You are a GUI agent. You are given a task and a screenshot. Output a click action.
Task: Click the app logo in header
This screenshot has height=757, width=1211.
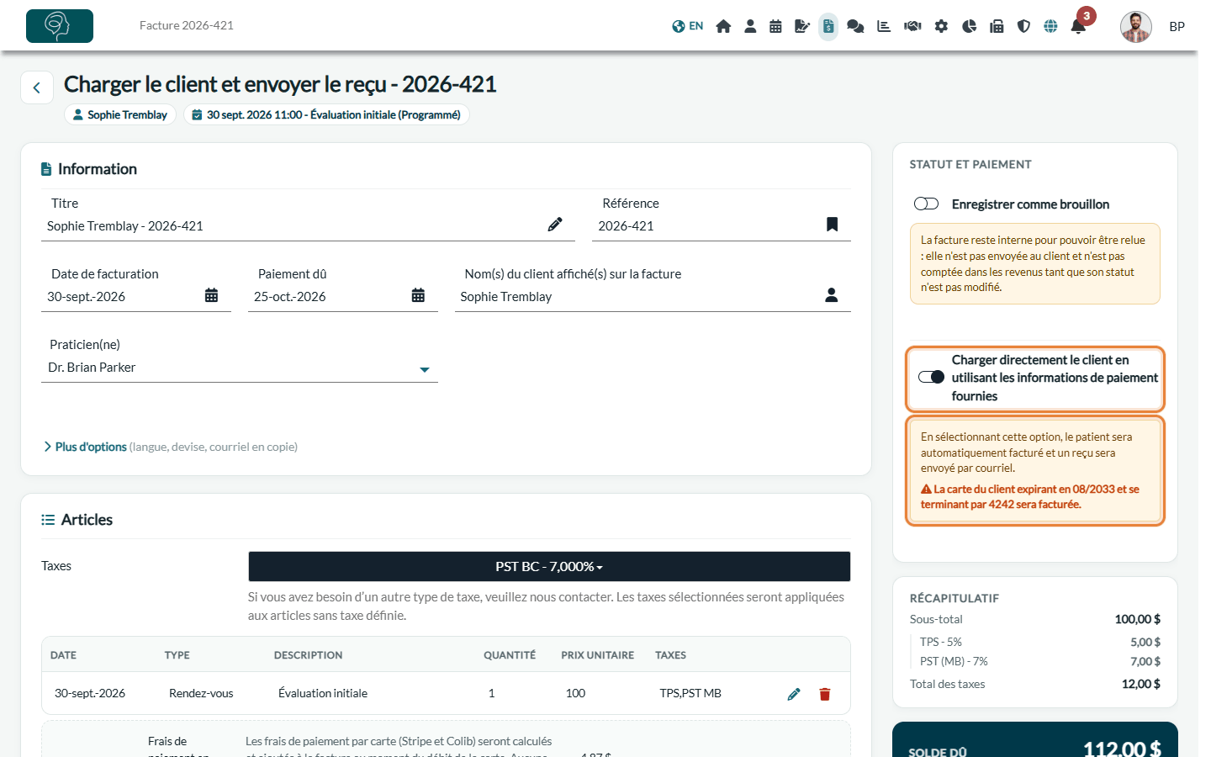click(60, 26)
